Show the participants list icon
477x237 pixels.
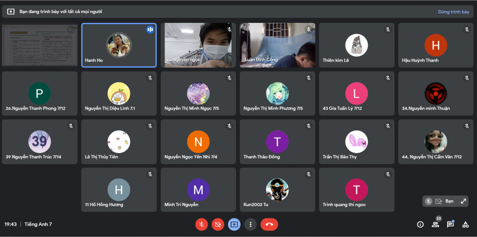pos(435,224)
